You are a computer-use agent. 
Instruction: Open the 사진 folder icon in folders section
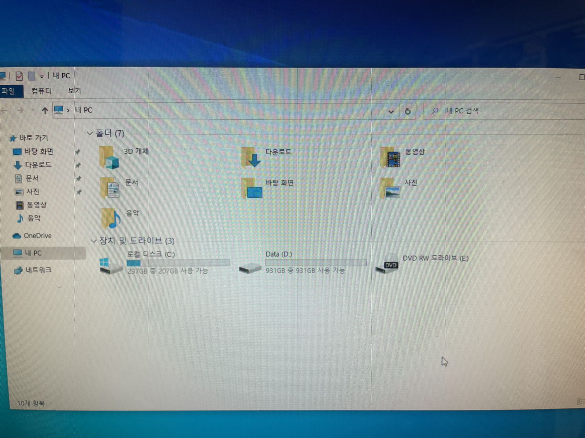[390, 188]
